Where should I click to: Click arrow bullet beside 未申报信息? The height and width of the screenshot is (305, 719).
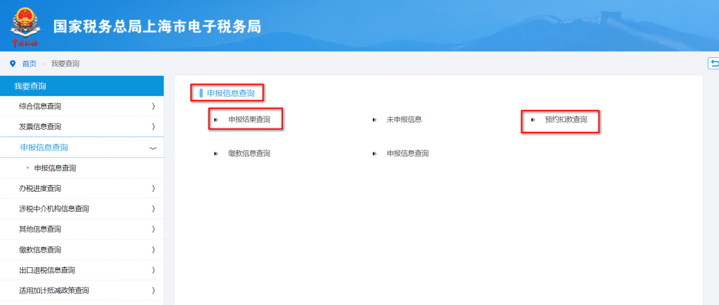click(374, 120)
